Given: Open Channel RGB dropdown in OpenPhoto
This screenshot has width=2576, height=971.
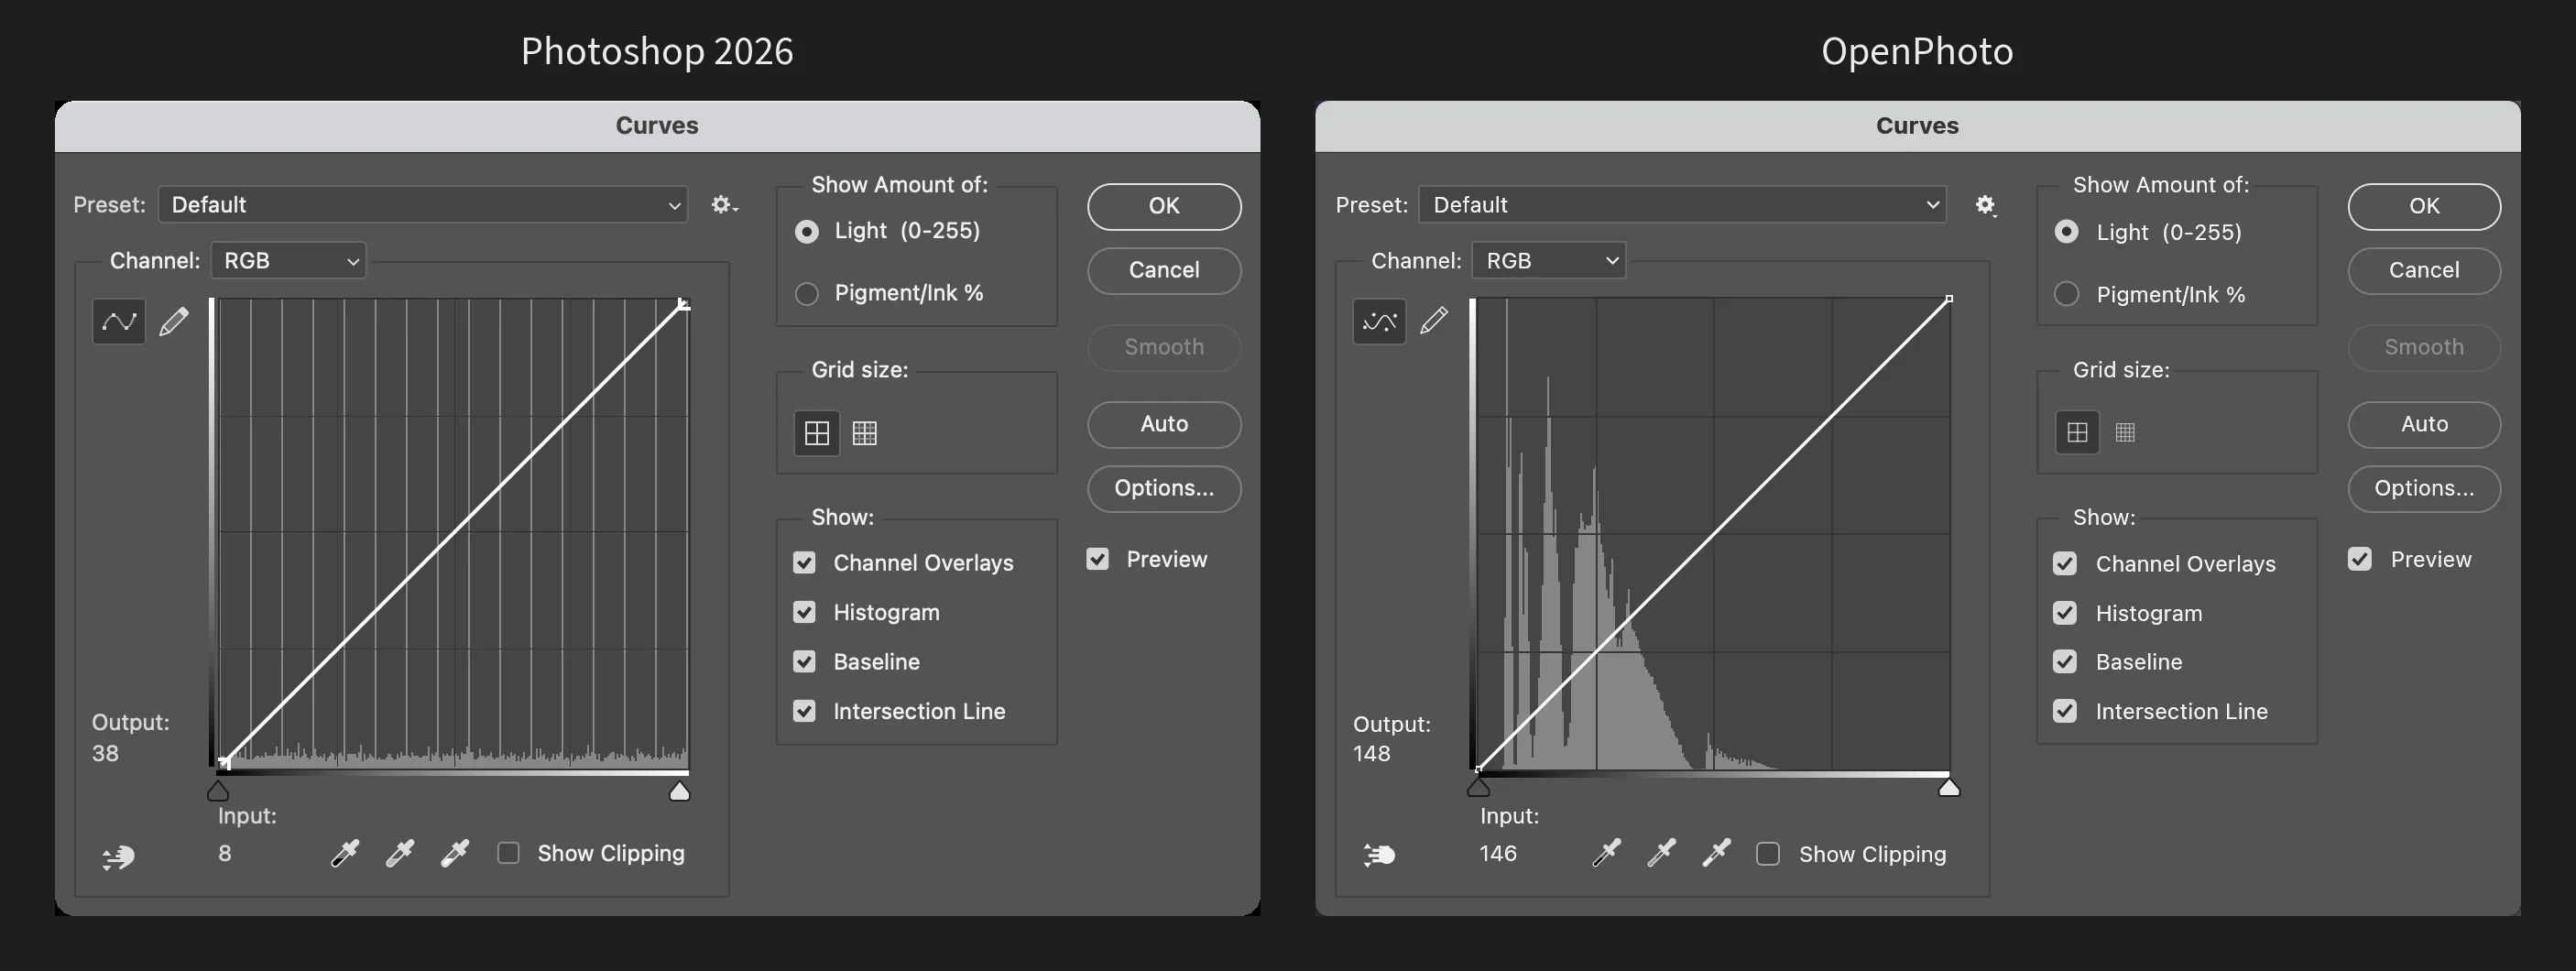Looking at the screenshot, I should (x=1549, y=260).
